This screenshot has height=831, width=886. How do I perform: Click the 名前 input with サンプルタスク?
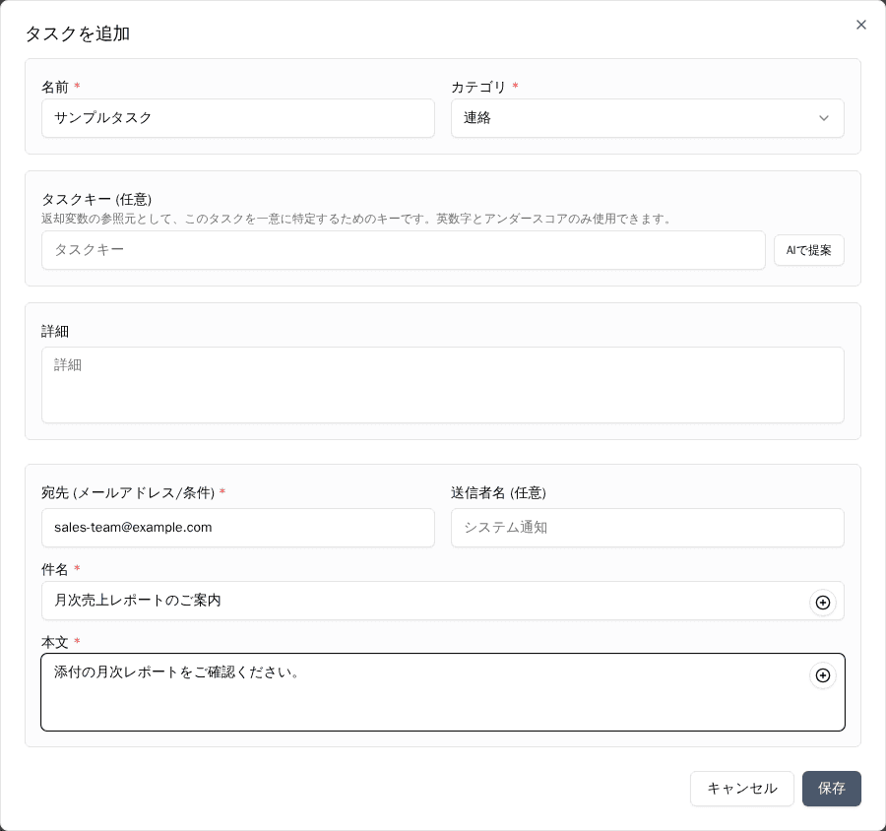point(238,118)
